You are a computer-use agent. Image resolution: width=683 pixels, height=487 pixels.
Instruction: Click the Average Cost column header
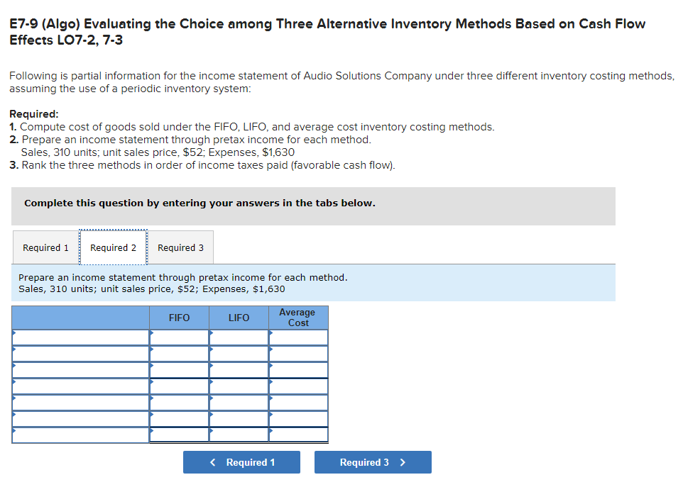click(297, 318)
